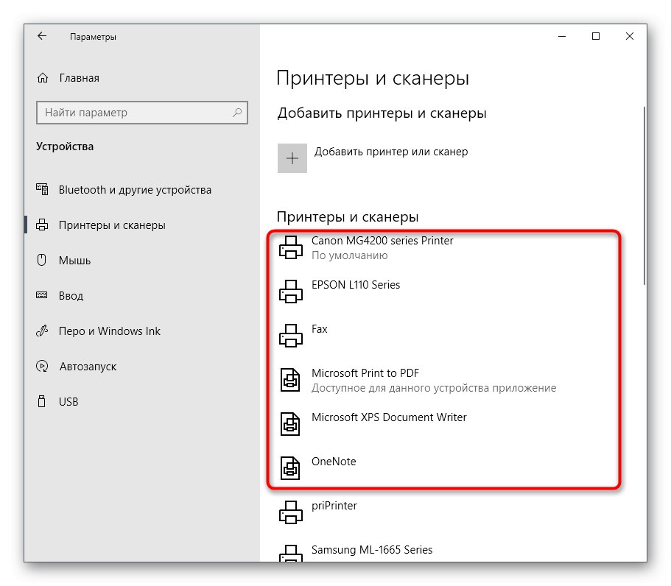Click the printer icon beside Принтеры и сканеры in the sidebar
Viewport: 671px width, 586px height.
pos(42,225)
